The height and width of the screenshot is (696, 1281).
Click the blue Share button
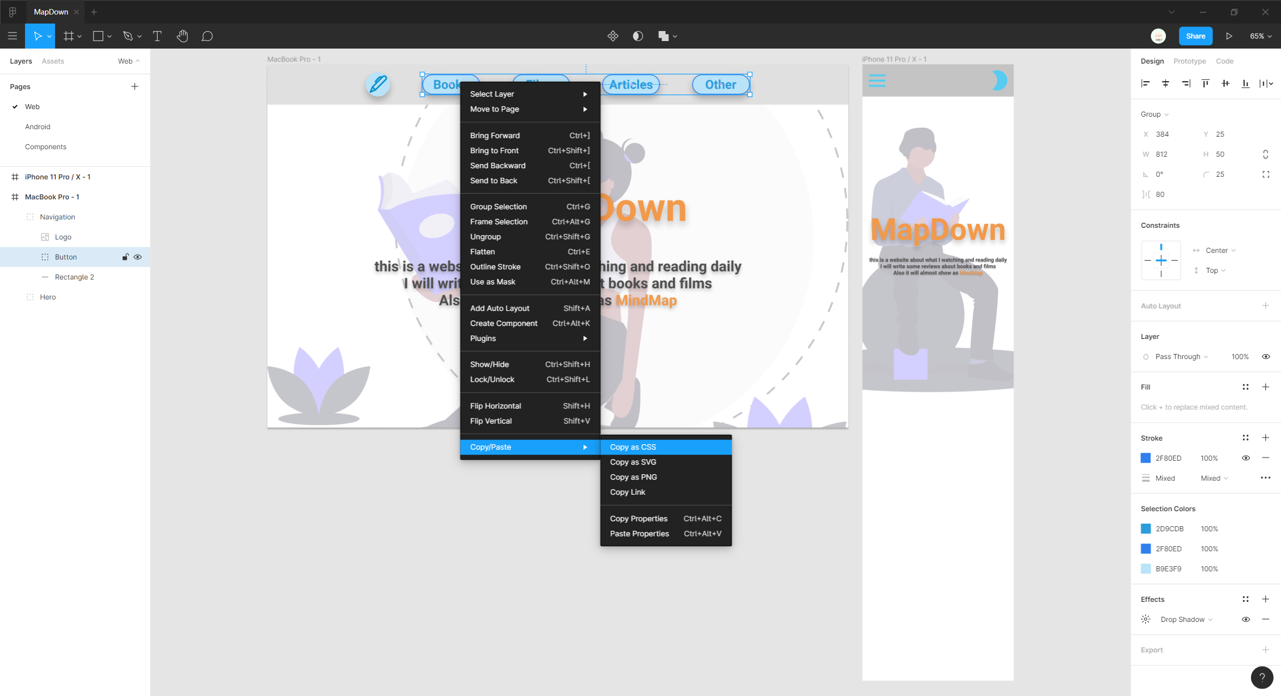point(1195,36)
